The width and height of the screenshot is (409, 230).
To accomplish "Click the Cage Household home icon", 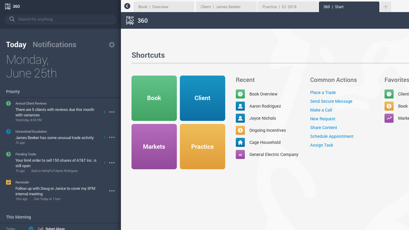I will coord(240,142).
